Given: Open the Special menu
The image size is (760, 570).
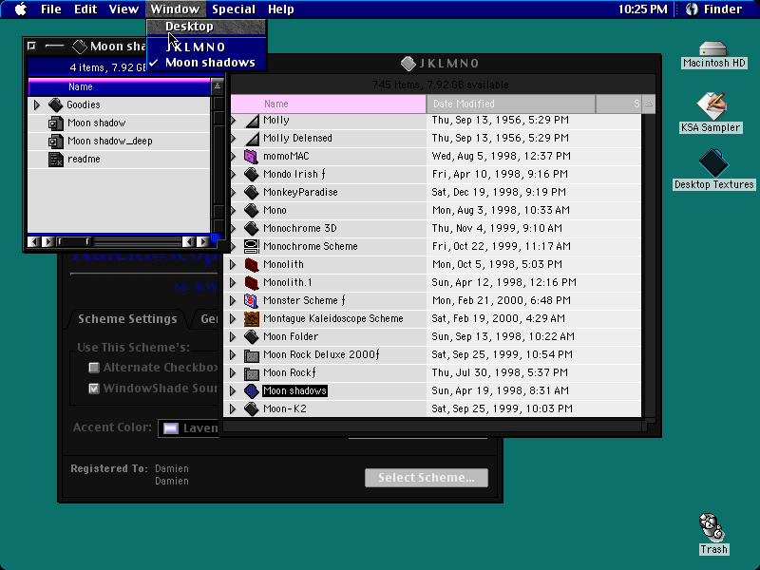Looking at the screenshot, I should coord(234,9).
